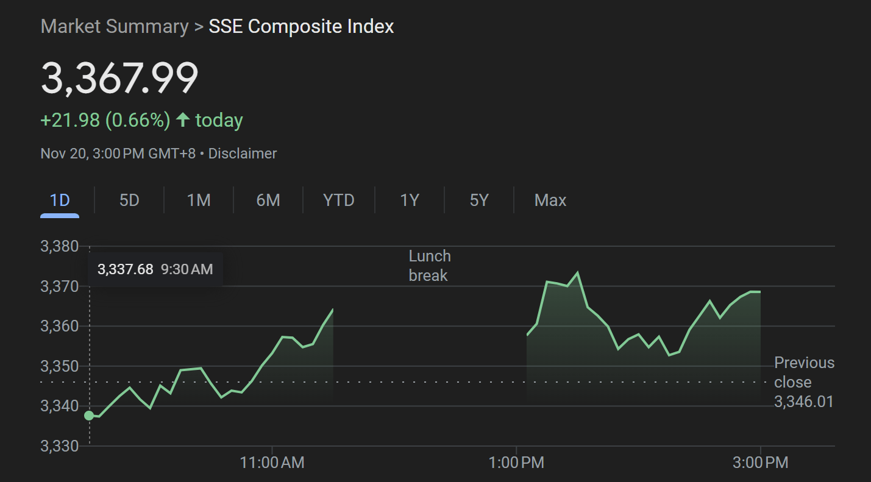Click the 11:00 AM axis label
This screenshot has height=482, width=871.
coord(272,463)
